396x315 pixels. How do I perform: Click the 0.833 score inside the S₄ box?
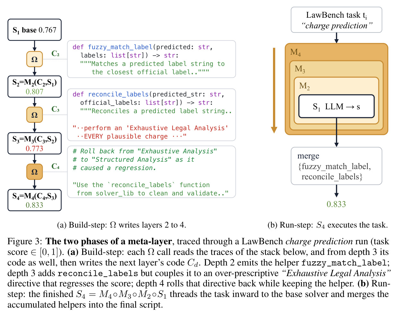pyautogui.click(x=34, y=205)
